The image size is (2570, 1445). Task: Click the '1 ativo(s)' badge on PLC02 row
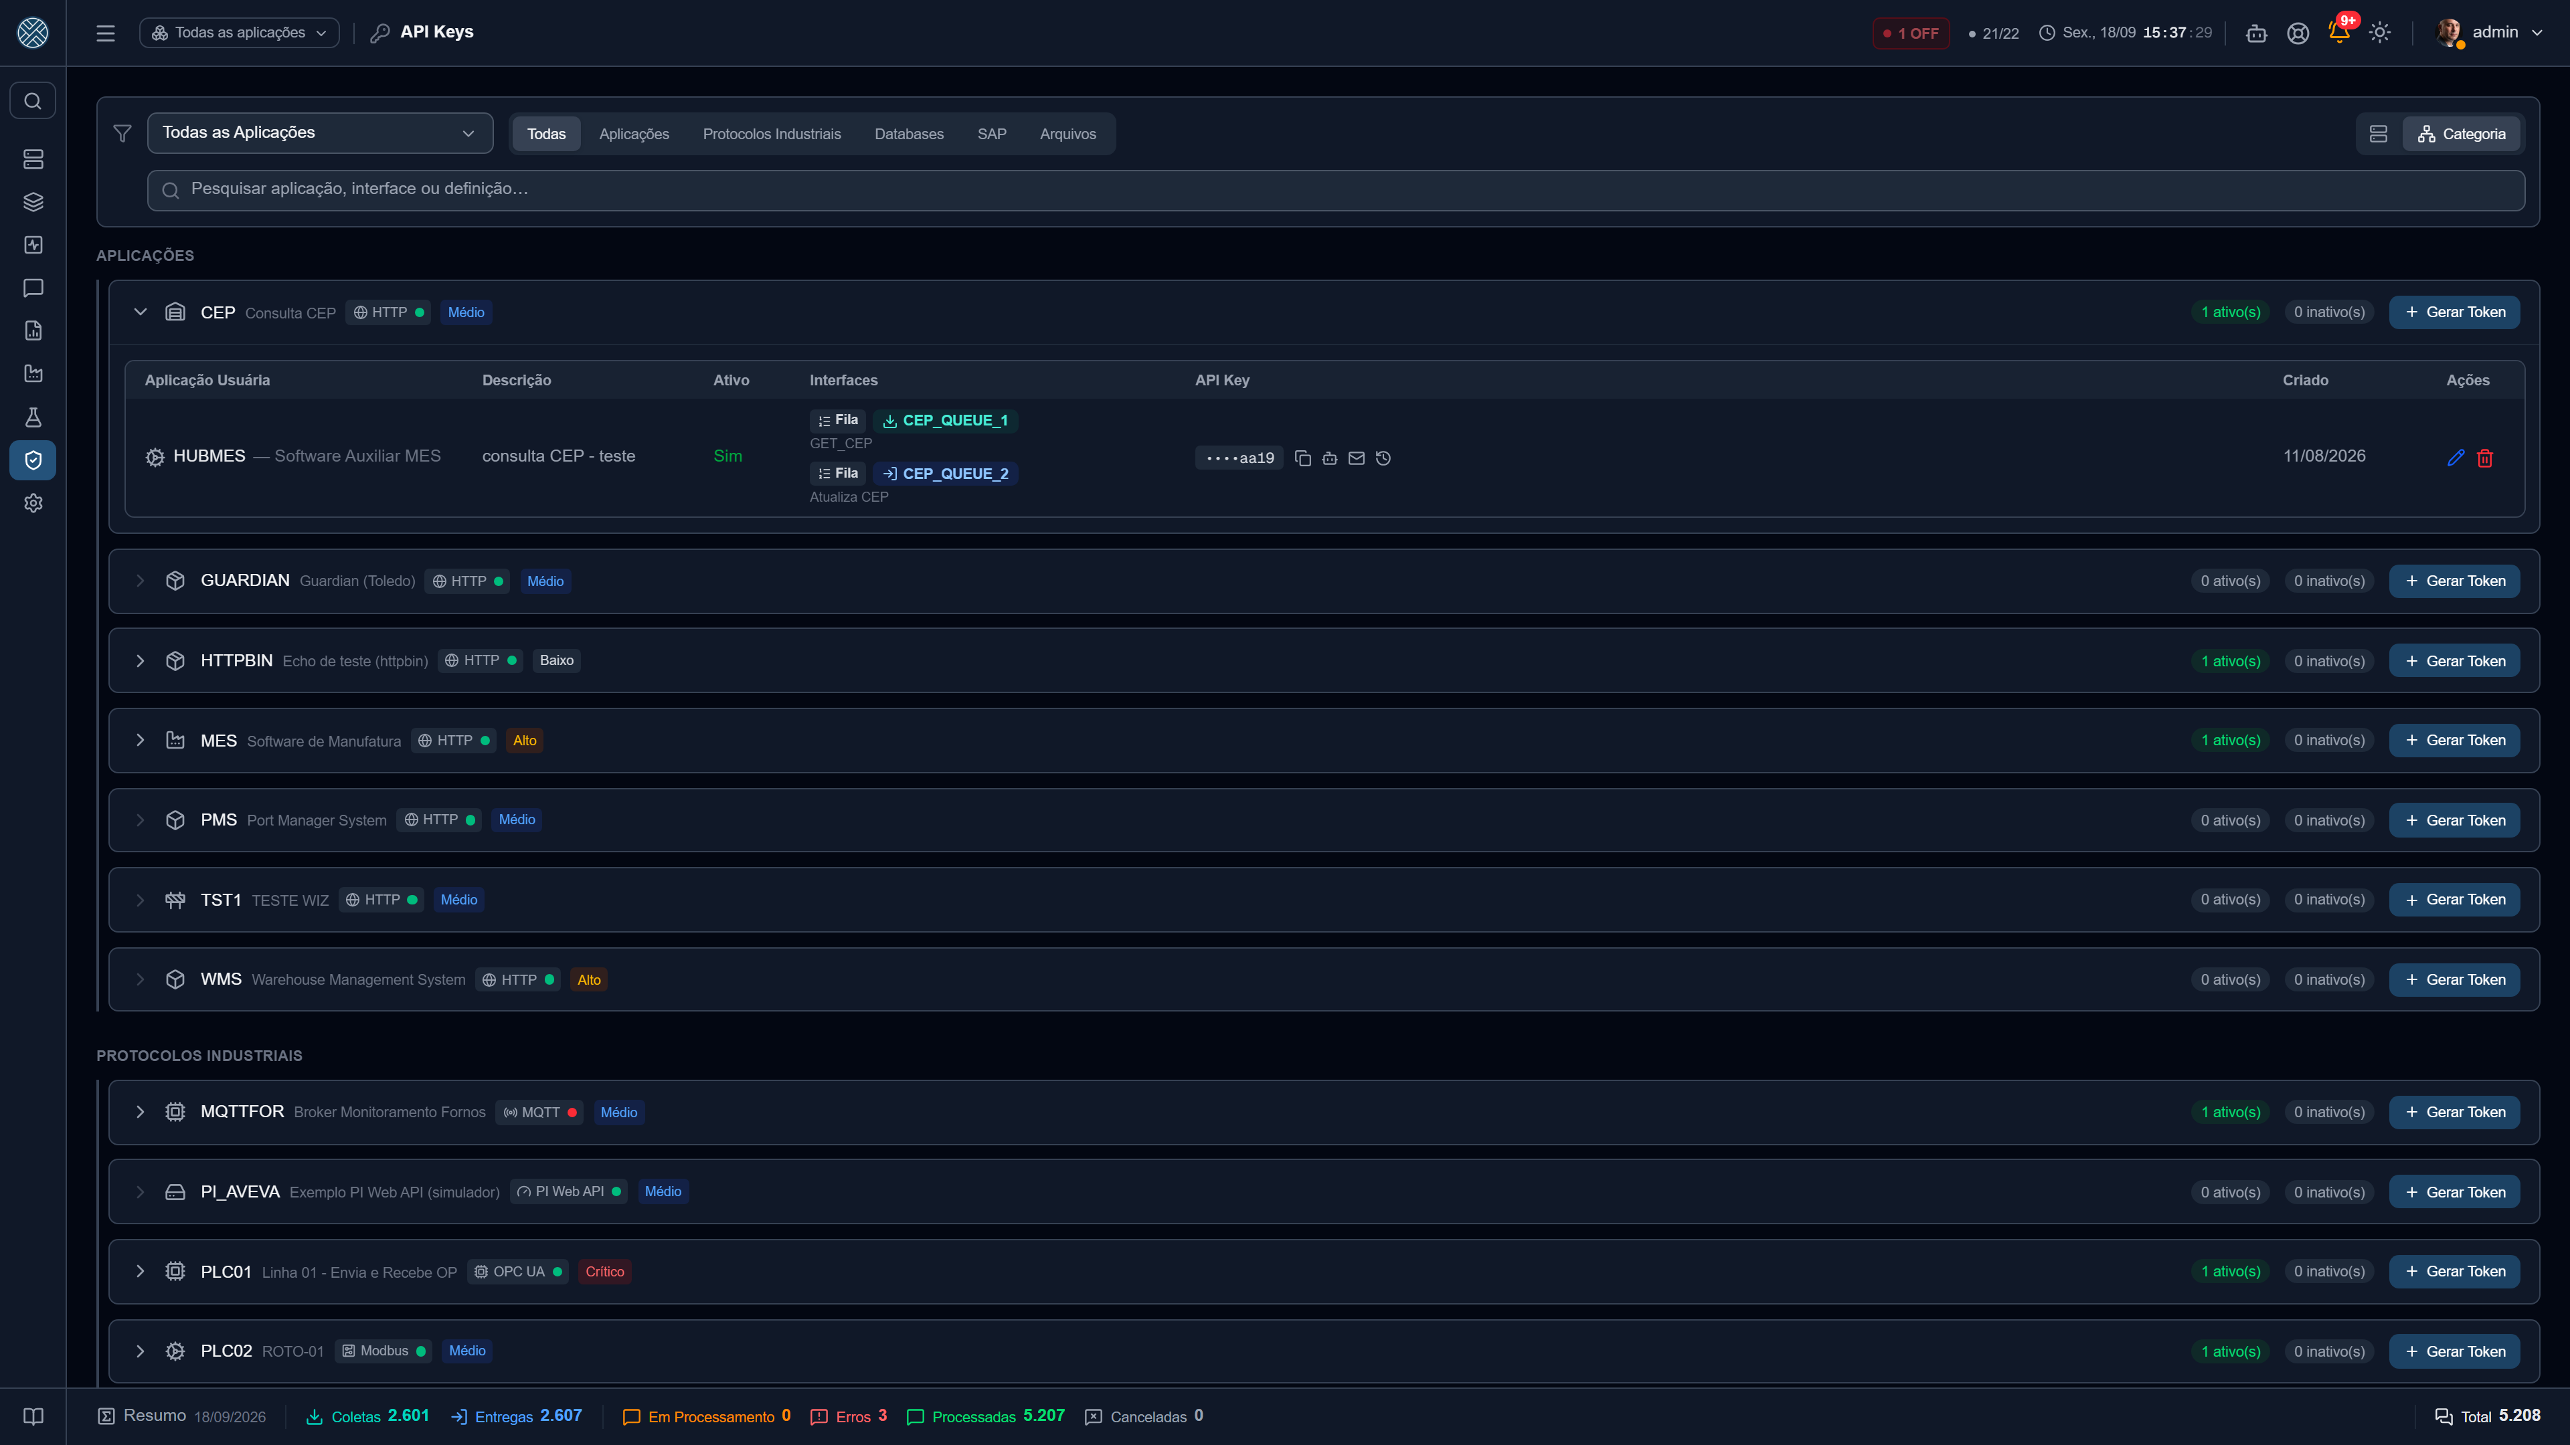pyautogui.click(x=2231, y=1351)
